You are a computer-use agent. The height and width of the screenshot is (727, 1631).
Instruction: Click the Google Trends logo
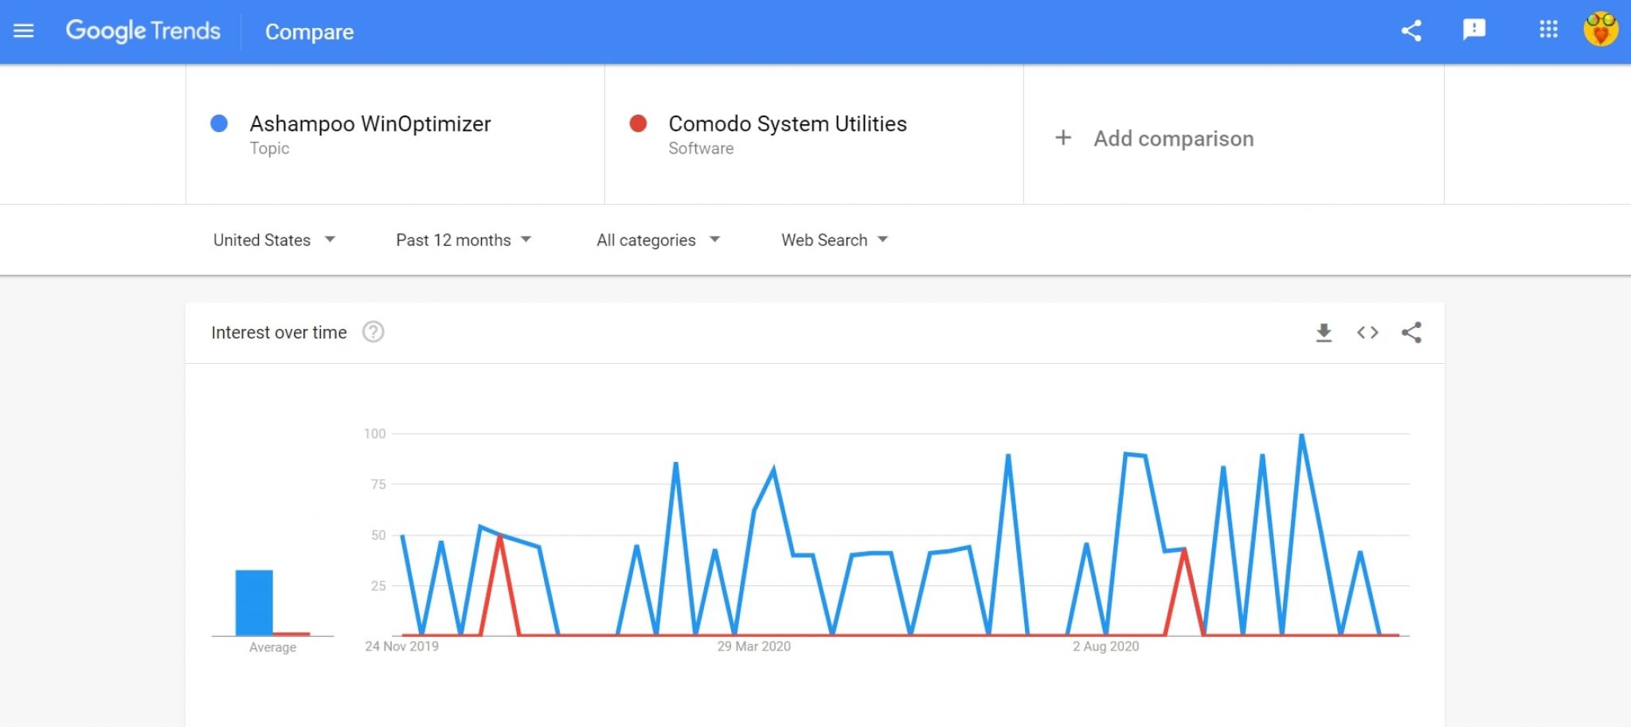coord(143,31)
